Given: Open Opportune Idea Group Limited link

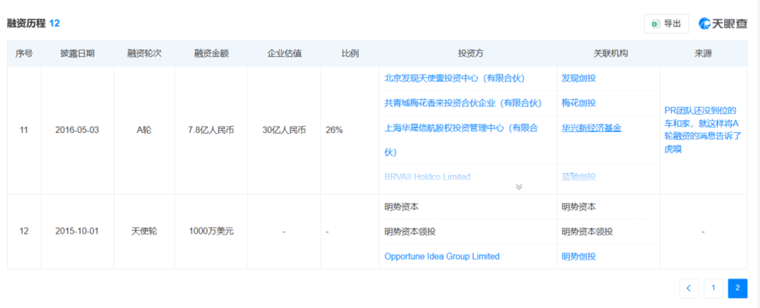Looking at the screenshot, I should tap(442, 256).
